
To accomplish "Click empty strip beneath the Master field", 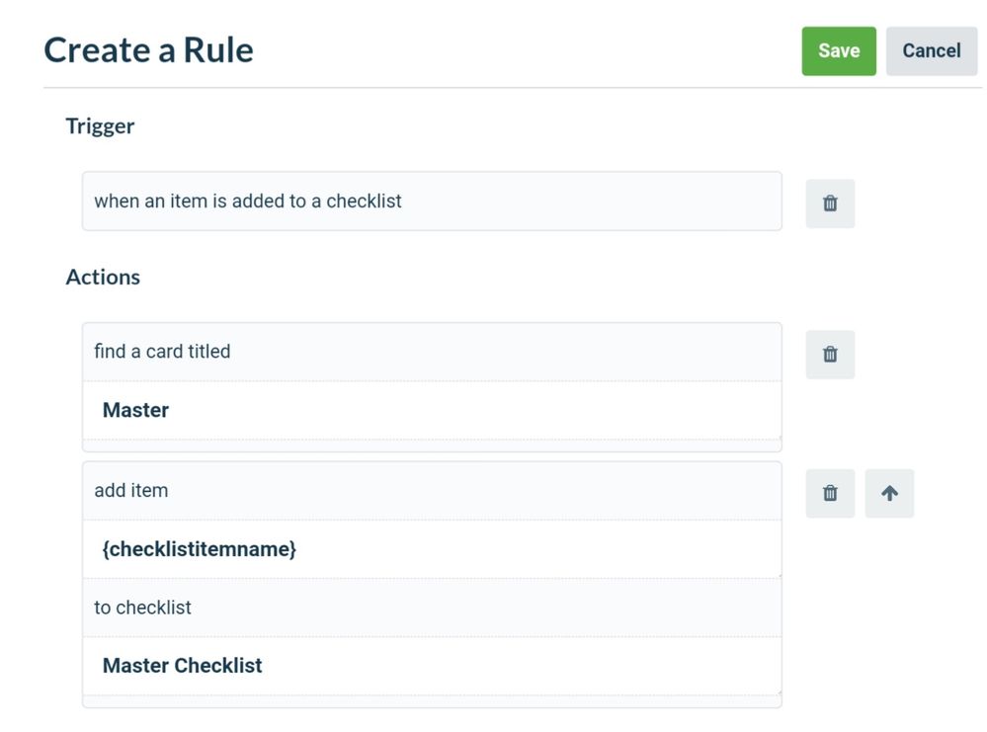I will tap(432, 445).
